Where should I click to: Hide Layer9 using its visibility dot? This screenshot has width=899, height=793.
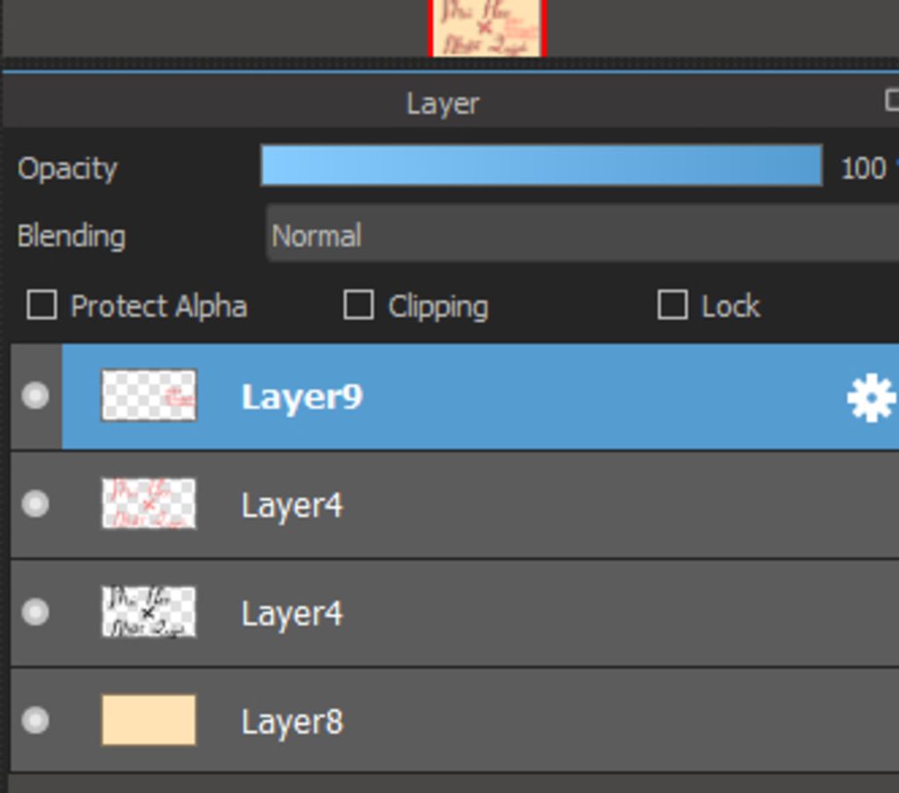pos(35,396)
